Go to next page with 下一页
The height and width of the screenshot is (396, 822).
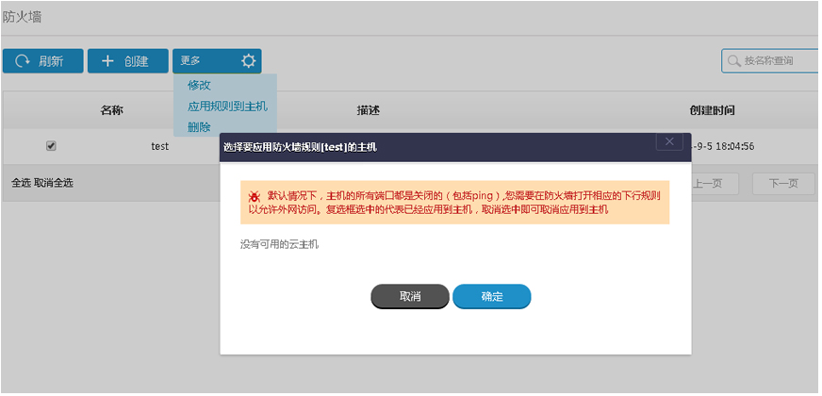[x=783, y=184]
